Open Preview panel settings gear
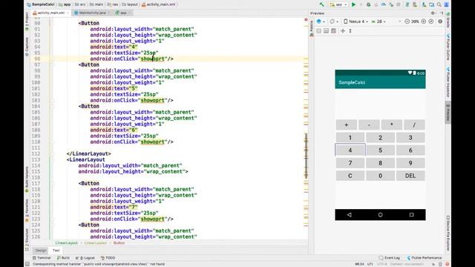The width and height of the screenshot is (475, 267). (433, 13)
